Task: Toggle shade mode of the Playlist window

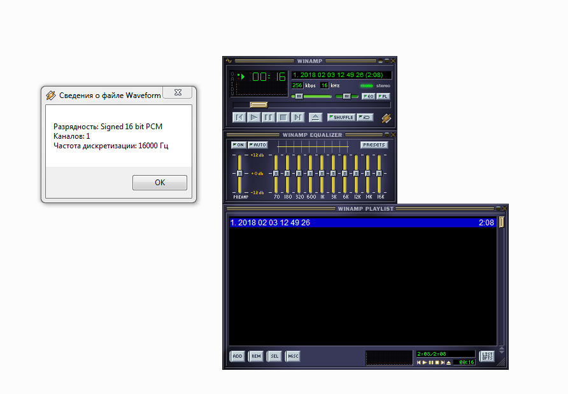Action: pos(498,209)
